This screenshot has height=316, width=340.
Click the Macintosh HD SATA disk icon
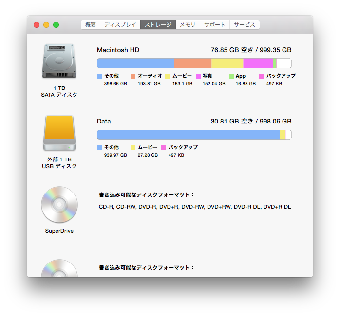[59, 61]
